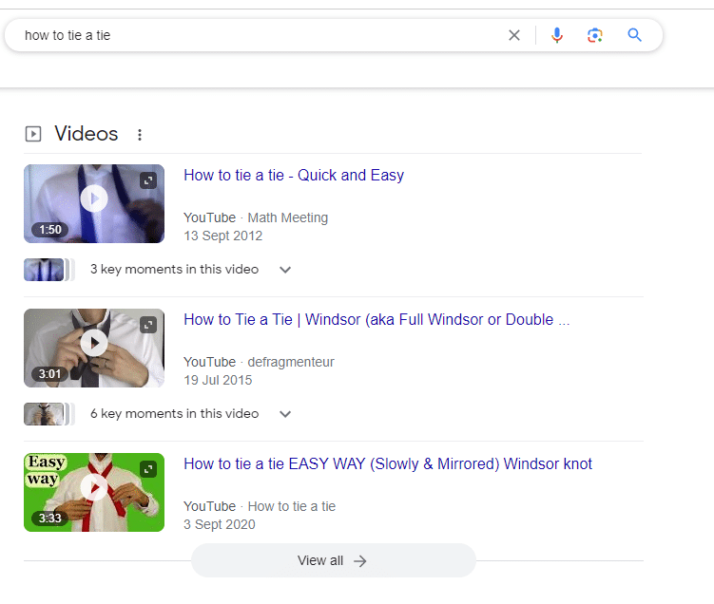This screenshot has height=604, width=714.
Task: Click the 3:33 duration badge
Action: pos(49,518)
